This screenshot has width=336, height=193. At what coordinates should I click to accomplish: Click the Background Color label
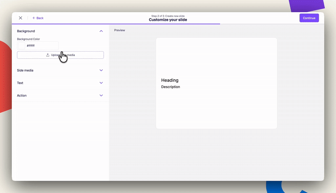(x=29, y=39)
